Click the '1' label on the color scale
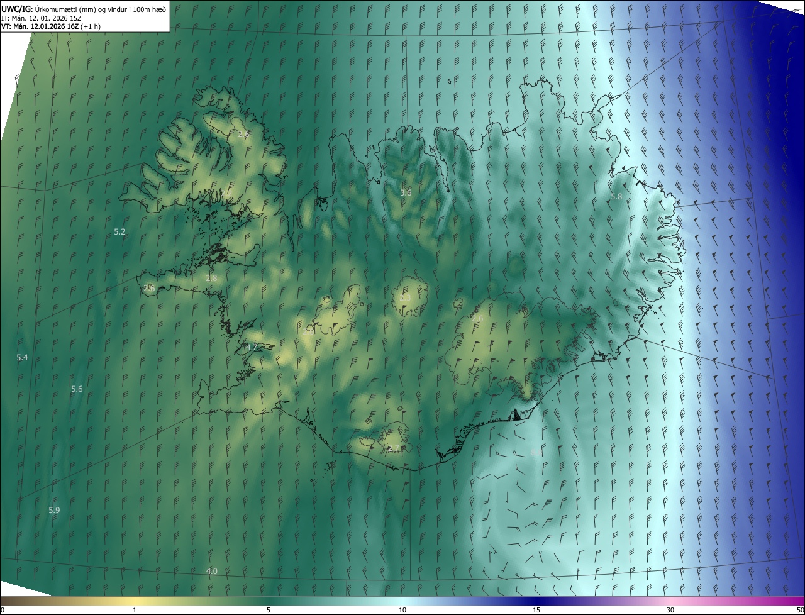This screenshot has height=615, width=805. (x=135, y=611)
